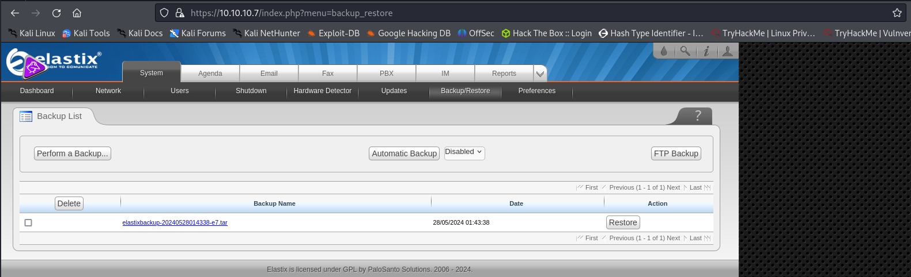Open the Preferences submenu

tap(537, 91)
